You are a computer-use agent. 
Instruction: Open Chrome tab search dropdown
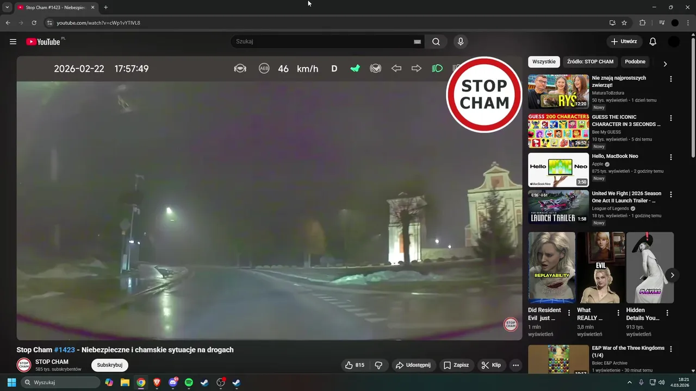7,8
